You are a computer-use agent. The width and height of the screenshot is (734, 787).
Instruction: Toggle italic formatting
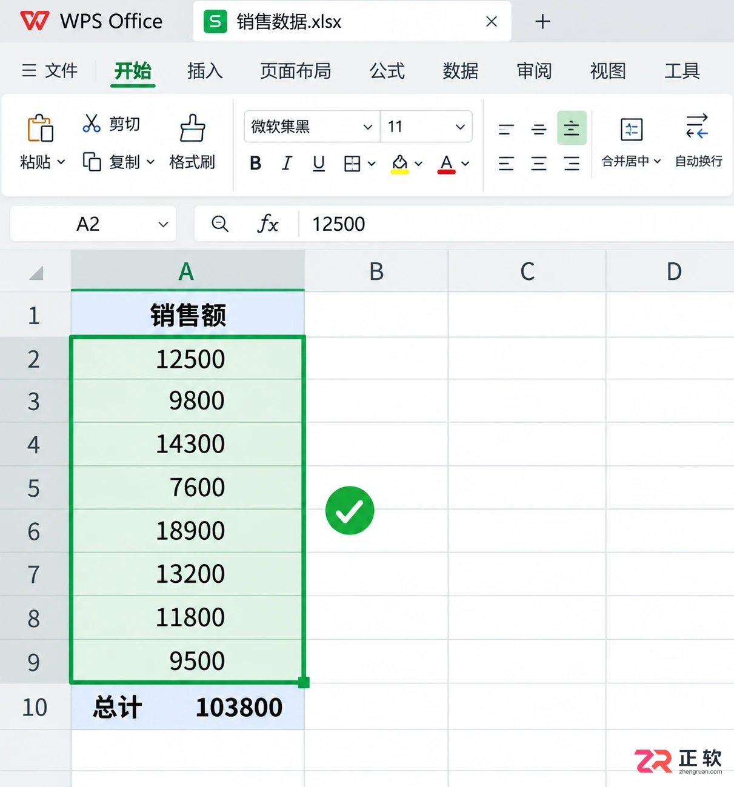287,163
